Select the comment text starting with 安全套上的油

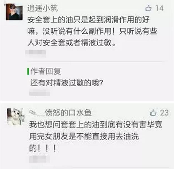coord(92,31)
